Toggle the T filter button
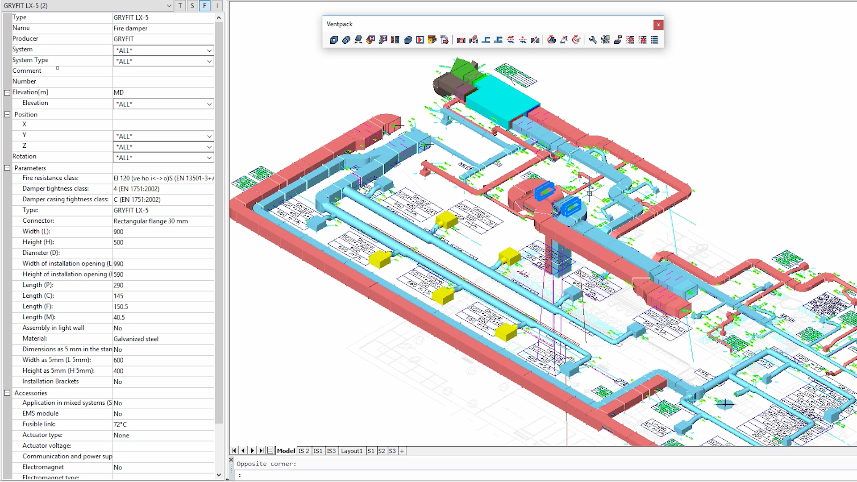 click(x=180, y=5)
